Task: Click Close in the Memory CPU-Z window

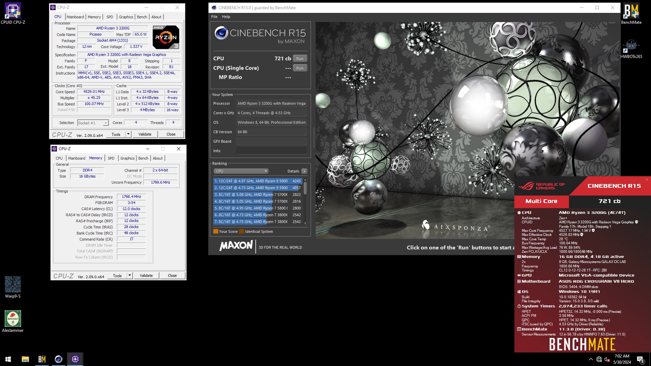Action: click(172, 276)
